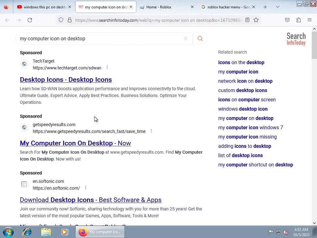Bookmark this page with the star icon
317x238 pixels.
click(x=256, y=20)
